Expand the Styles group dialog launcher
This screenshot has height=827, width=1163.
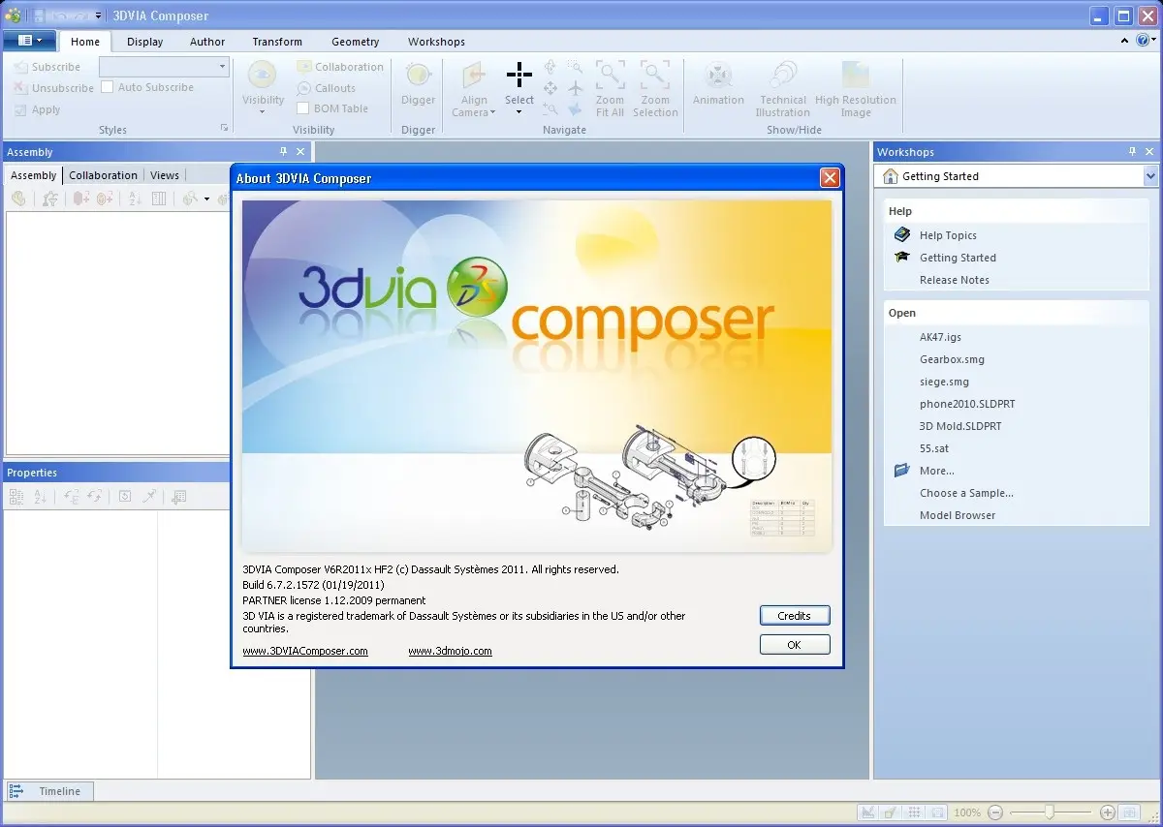(225, 129)
